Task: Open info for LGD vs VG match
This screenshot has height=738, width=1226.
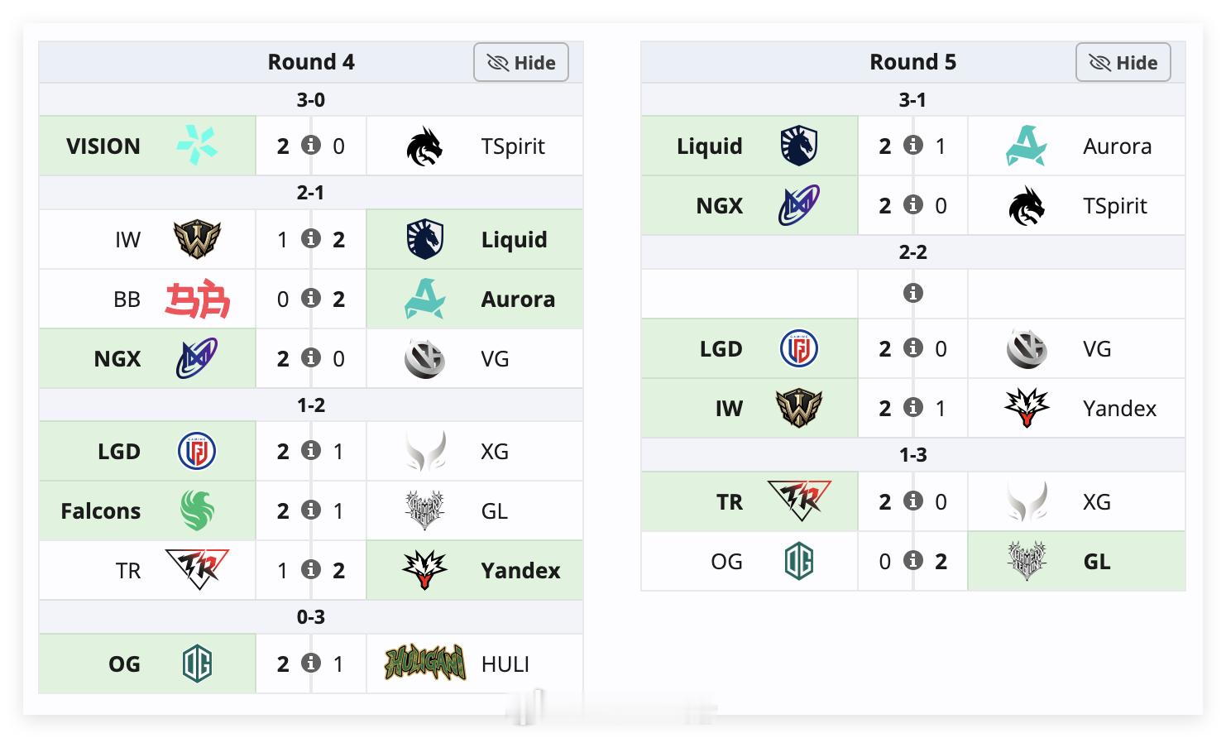Action: point(913,348)
